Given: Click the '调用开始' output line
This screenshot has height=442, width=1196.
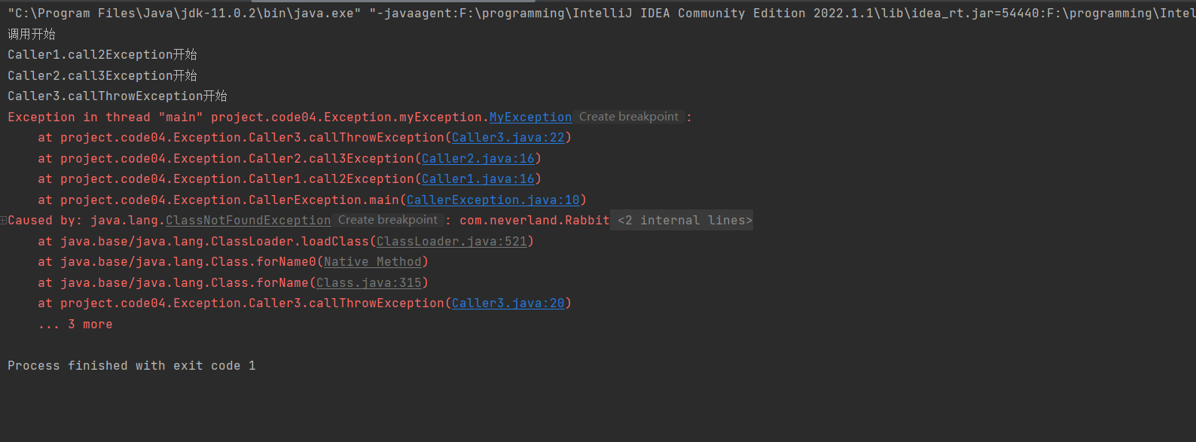Looking at the screenshot, I should coord(32,35).
